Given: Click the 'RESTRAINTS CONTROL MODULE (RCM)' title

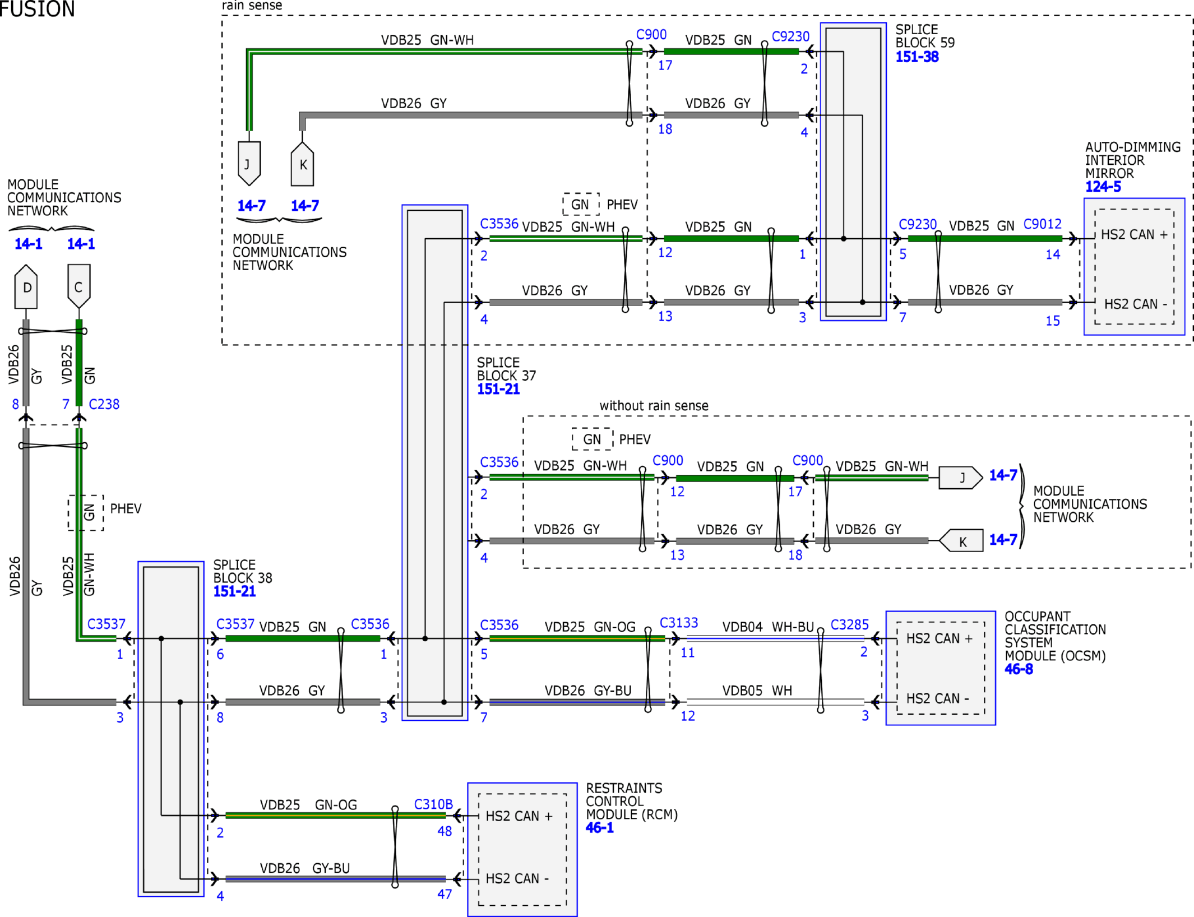Looking at the screenshot, I should [631, 802].
